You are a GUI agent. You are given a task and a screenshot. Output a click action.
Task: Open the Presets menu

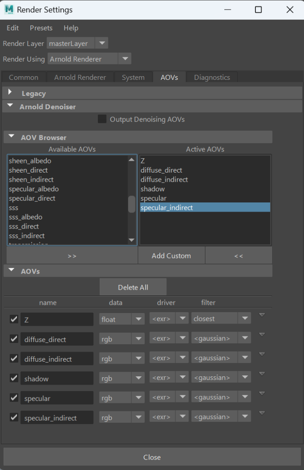click(x=41, y=28)
